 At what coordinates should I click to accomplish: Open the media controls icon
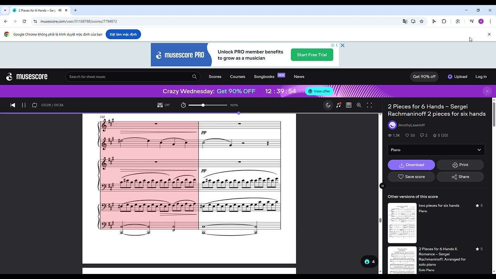pos(472,21)
